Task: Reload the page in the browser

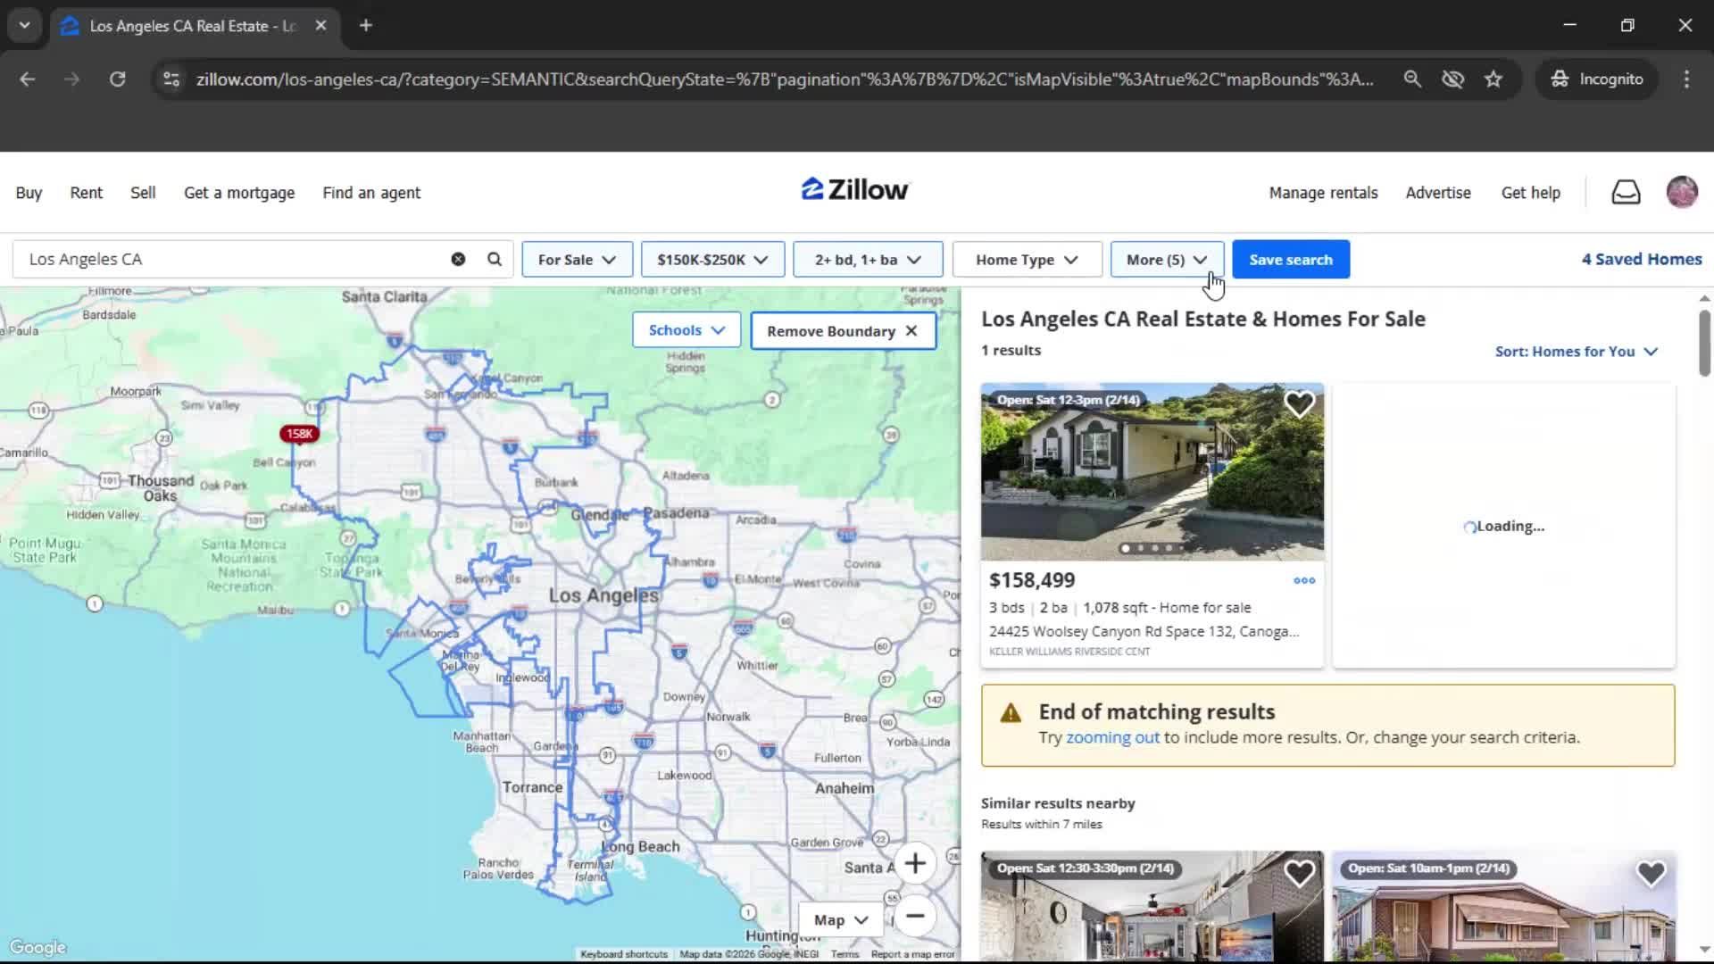Action: point(117,79)
